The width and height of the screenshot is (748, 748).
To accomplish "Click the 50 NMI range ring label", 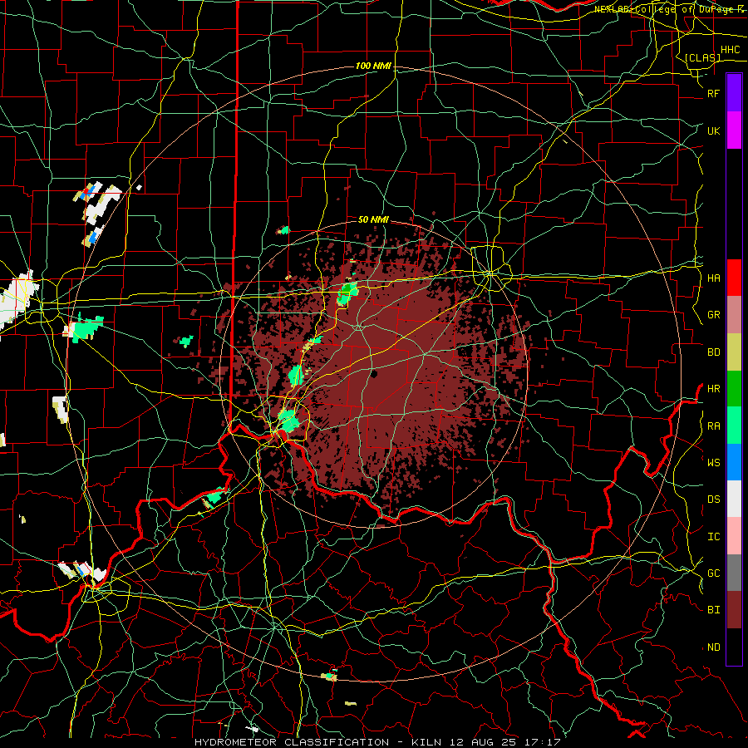I will (x=373, y=219).
